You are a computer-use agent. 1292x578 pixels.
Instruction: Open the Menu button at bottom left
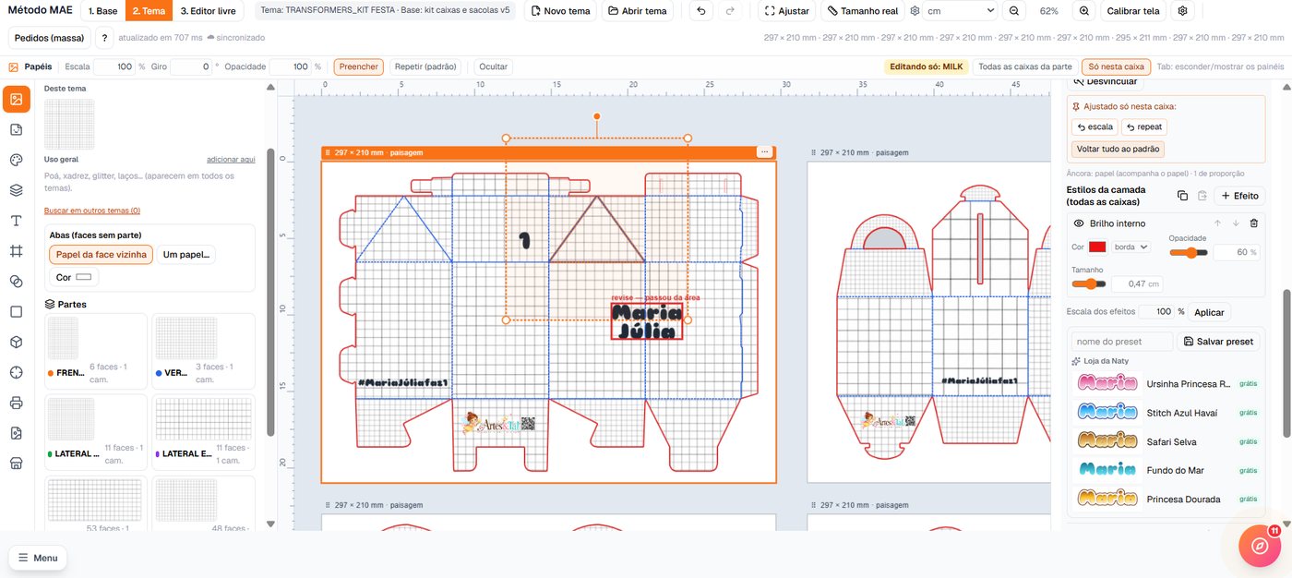click(37, 558)
